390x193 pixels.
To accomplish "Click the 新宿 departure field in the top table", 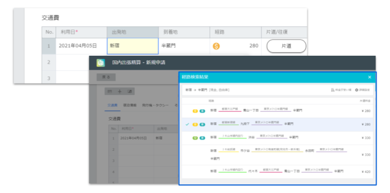I will click(x=133, y=46).
